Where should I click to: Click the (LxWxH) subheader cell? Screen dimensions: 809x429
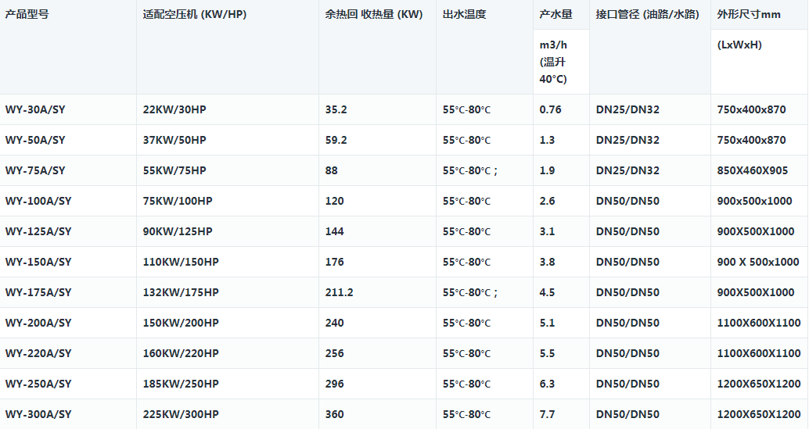(739, 45)
